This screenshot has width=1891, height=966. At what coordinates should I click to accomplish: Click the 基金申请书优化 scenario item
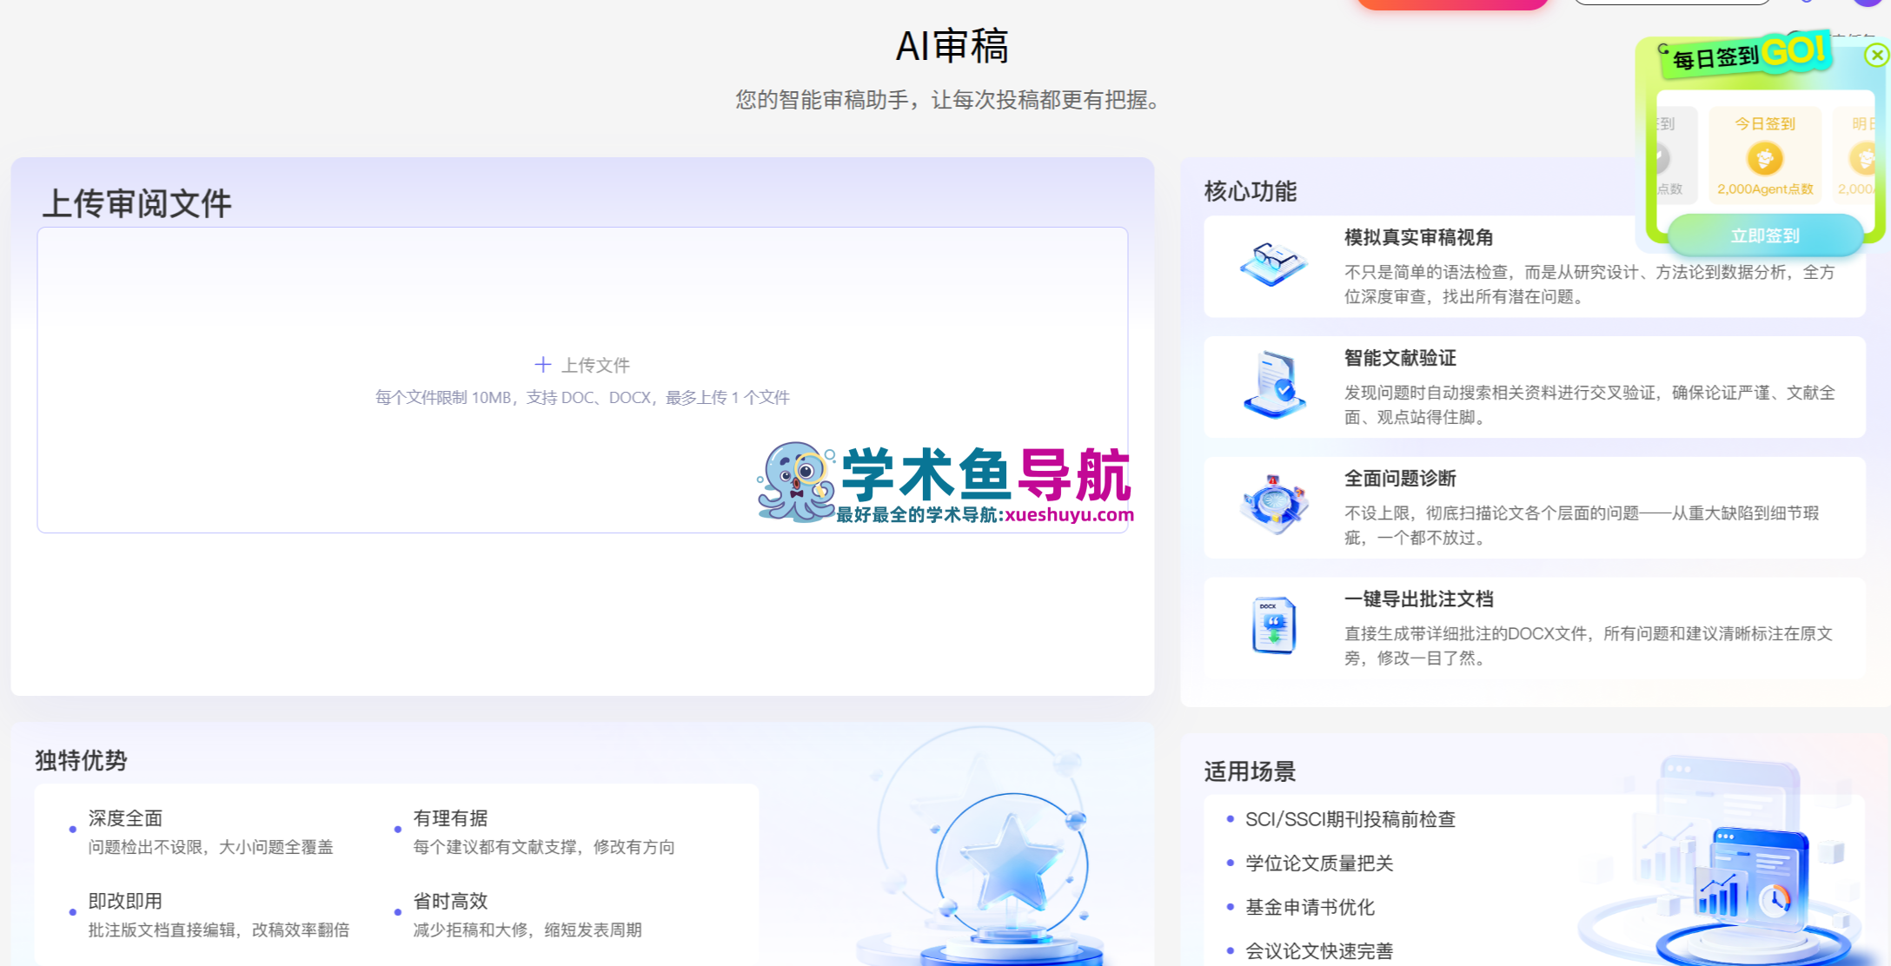point(1310,907)
